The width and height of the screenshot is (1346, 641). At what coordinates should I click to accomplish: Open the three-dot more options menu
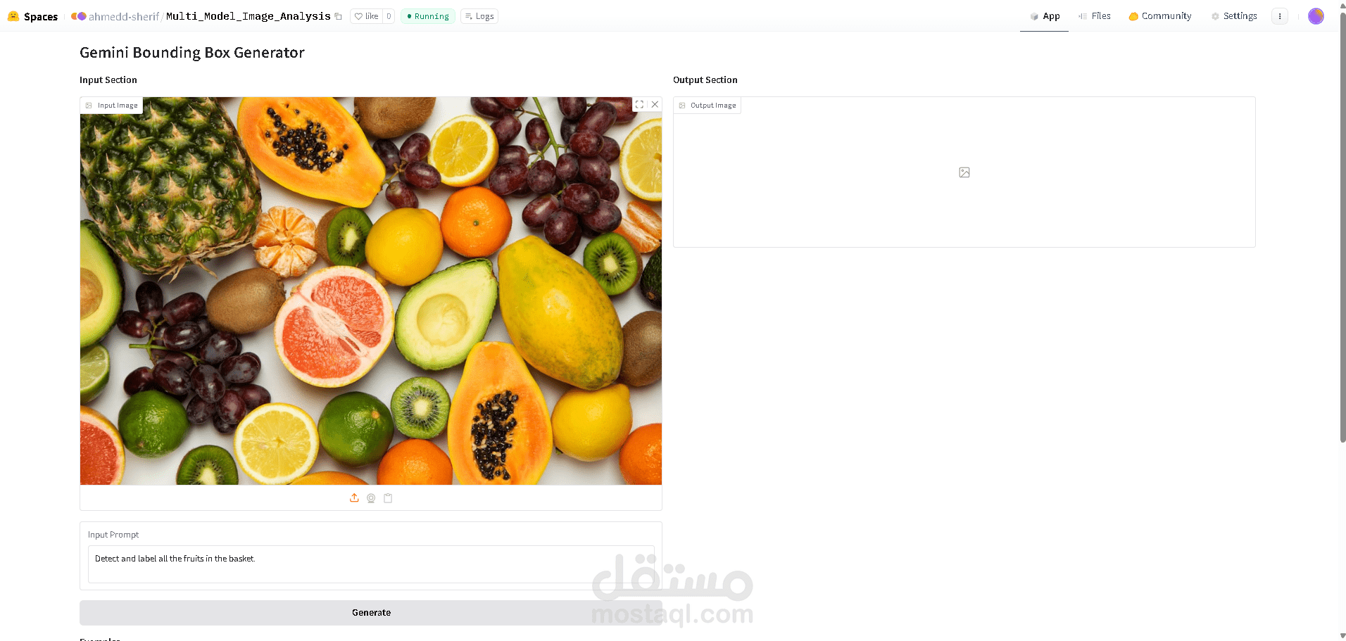1280,16
